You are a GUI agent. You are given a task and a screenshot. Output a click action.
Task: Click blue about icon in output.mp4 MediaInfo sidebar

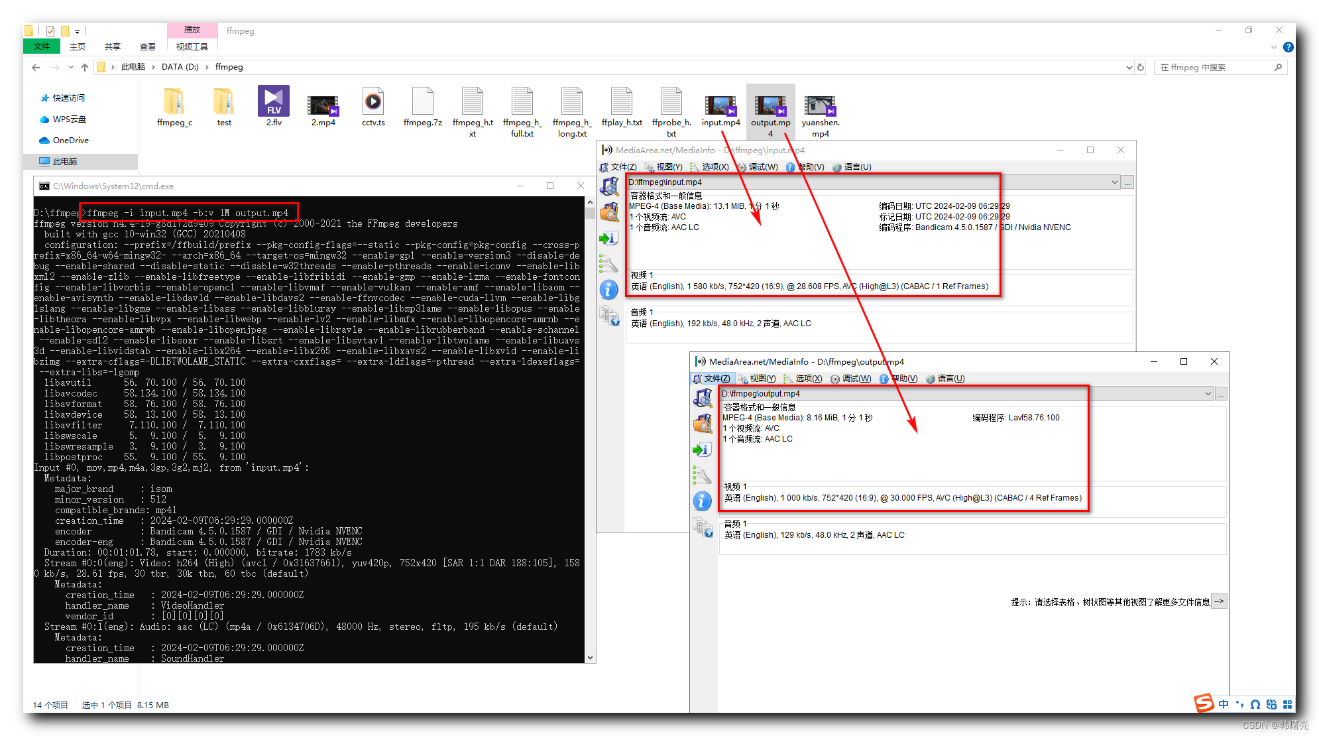coord(703,501)
